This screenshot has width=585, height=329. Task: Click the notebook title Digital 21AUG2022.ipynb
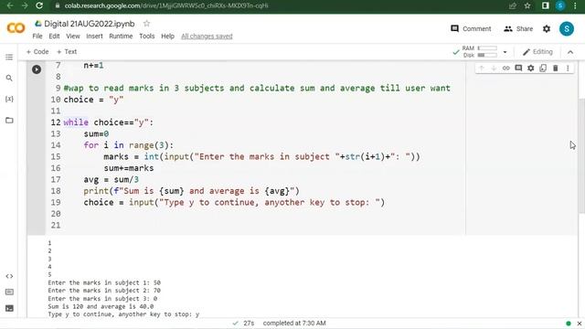(90, 24)
